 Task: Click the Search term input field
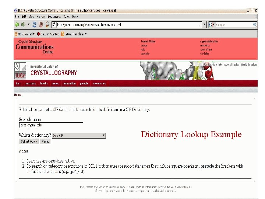[51, 125]
